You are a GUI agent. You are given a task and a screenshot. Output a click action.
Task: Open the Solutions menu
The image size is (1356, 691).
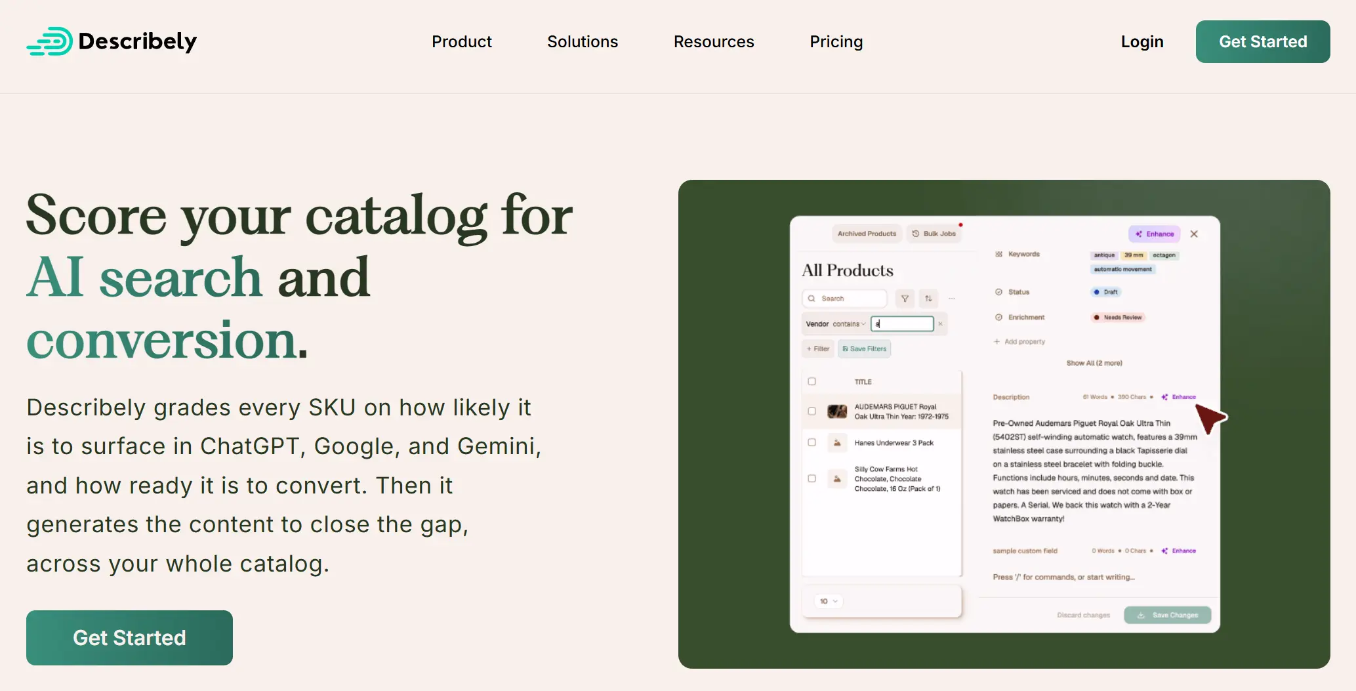point(583,41)
